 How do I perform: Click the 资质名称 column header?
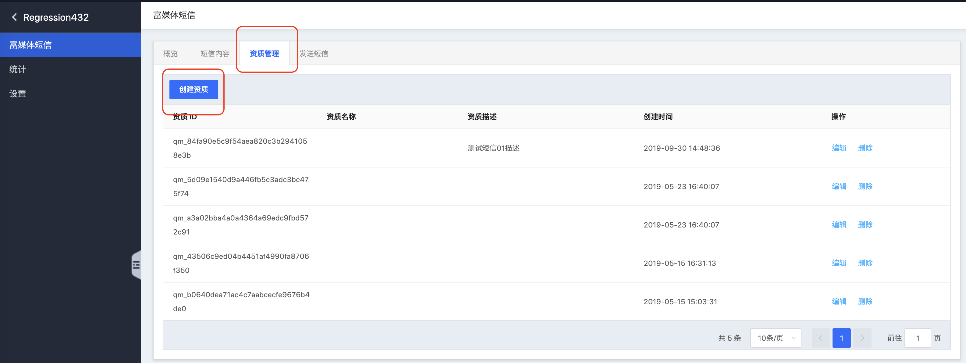(x=341, y=117)
